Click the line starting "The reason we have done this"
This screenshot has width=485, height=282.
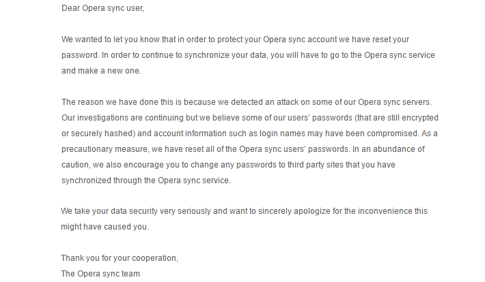point(246,102)
